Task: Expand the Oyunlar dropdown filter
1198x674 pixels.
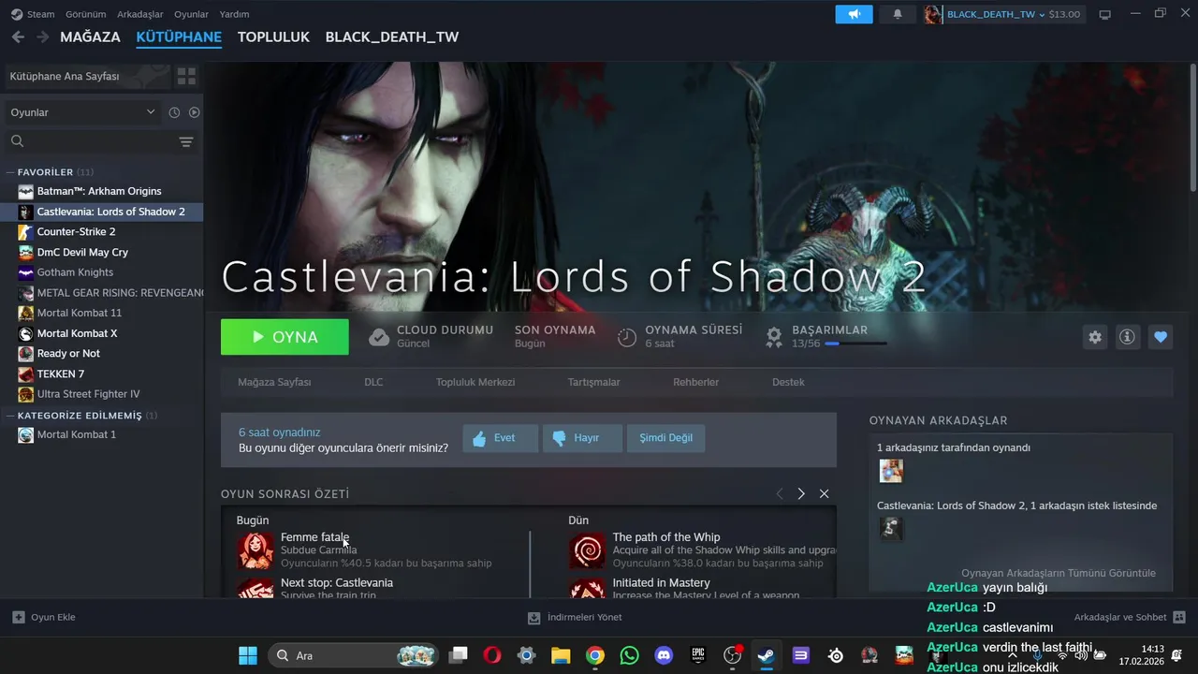Action: [x=82, y=112]
